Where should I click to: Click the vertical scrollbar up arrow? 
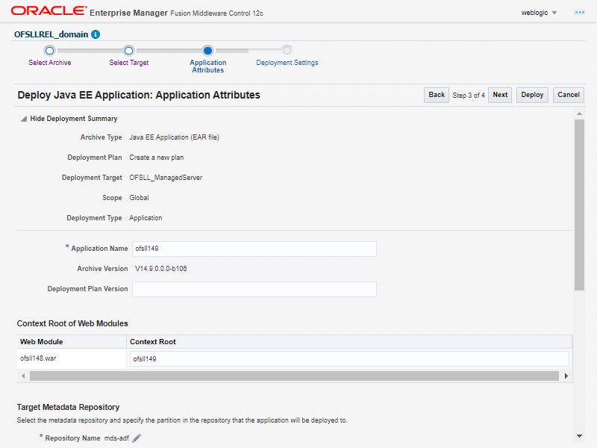tap(579, 114)
